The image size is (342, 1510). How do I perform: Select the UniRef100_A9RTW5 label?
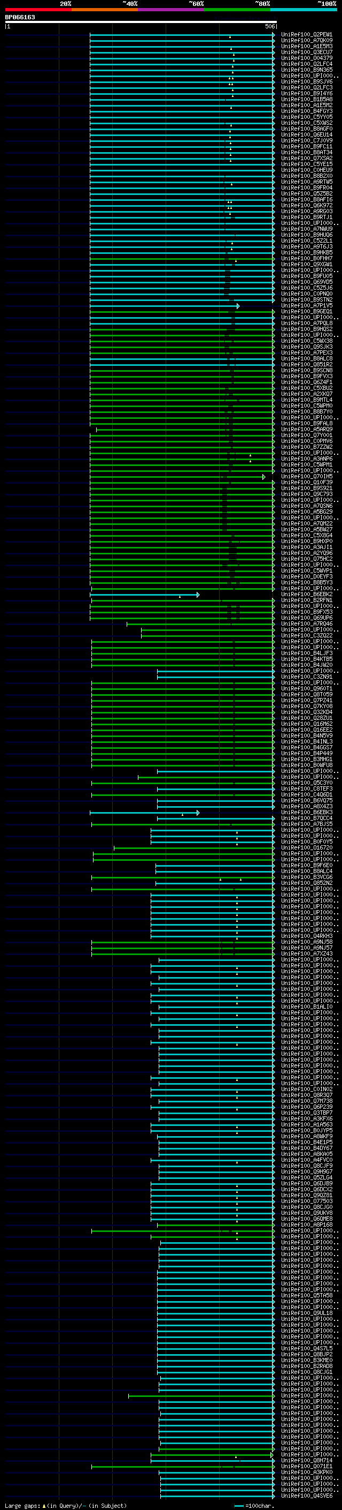pyautogui.click(x=306, y=182)
